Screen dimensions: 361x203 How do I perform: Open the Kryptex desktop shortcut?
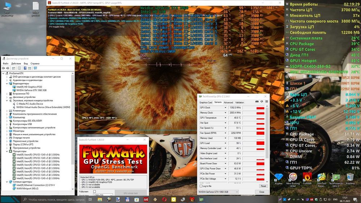tap(279, 179)
